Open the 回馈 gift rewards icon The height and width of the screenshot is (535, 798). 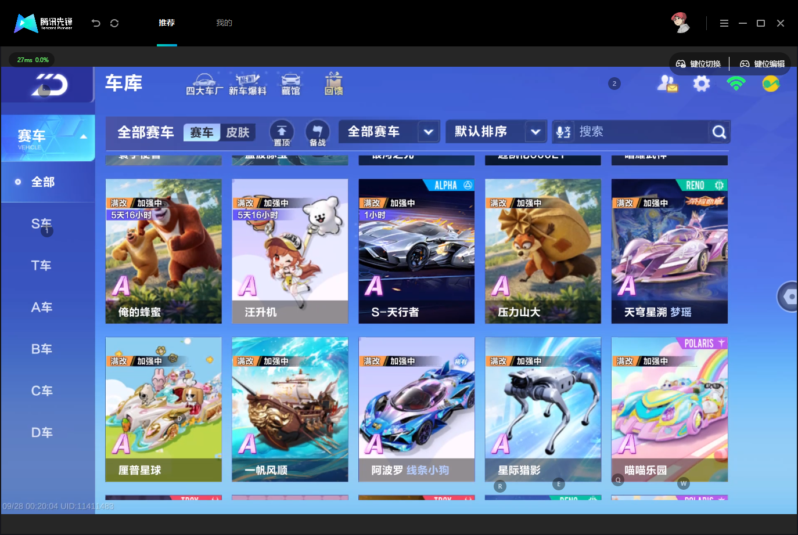333,84
